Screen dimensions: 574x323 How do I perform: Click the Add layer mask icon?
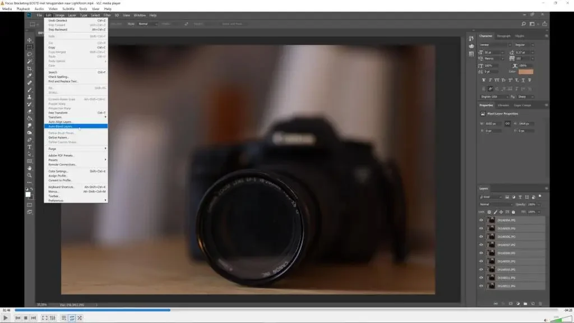511,303
